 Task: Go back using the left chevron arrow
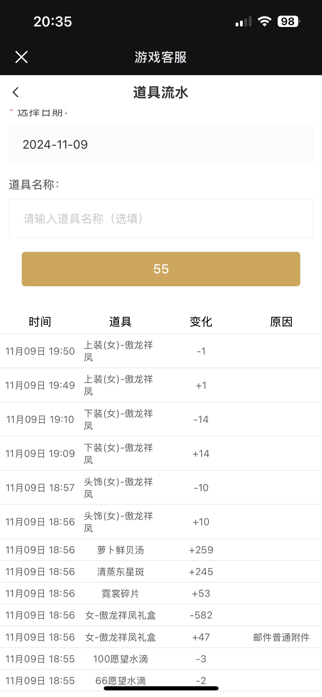click(16, 92)
